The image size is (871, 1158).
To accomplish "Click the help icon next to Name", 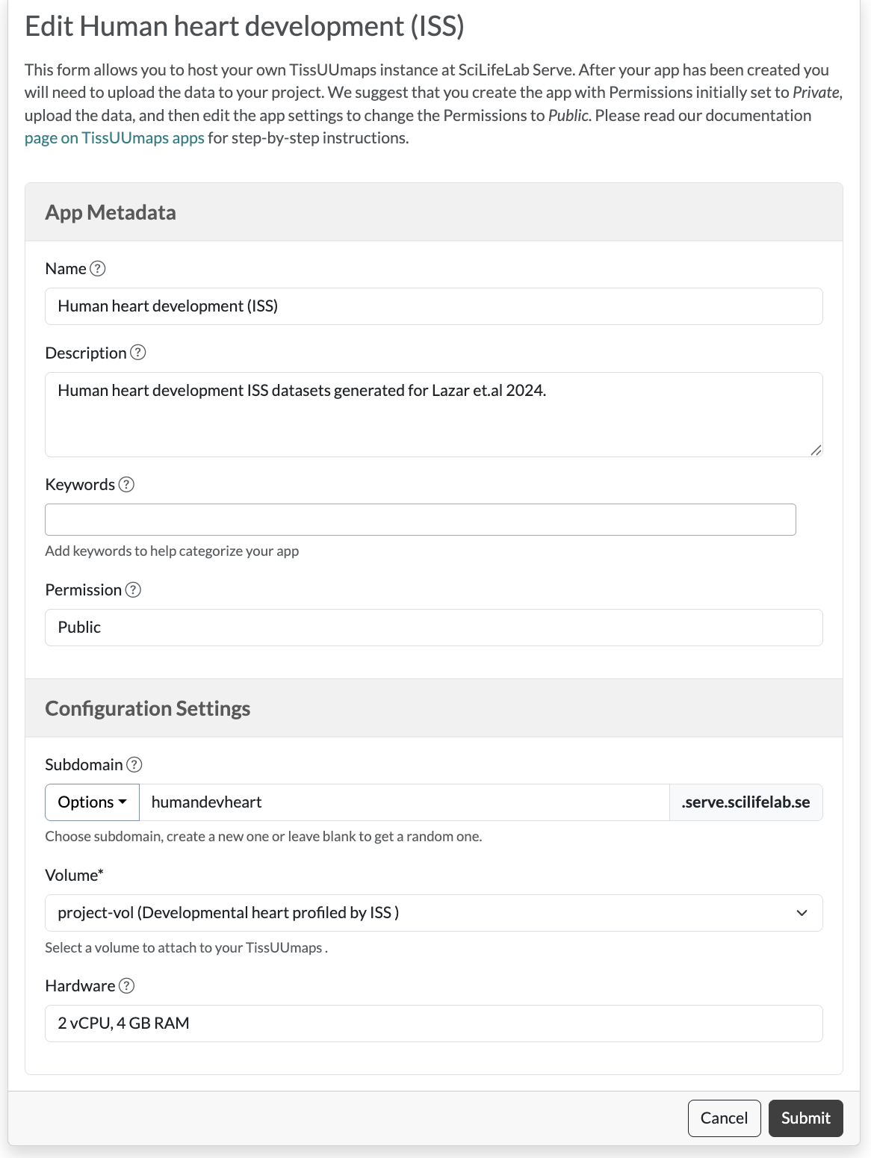I will (x=98, y=269).
